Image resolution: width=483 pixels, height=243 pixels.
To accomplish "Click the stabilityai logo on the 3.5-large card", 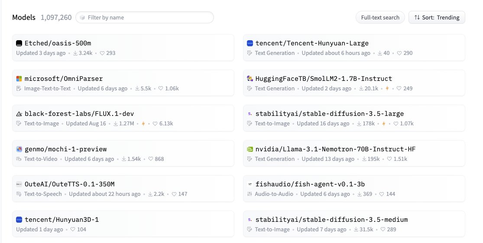I will (250, 114).
